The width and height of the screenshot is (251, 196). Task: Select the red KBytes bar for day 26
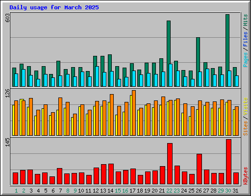(199, 169)
